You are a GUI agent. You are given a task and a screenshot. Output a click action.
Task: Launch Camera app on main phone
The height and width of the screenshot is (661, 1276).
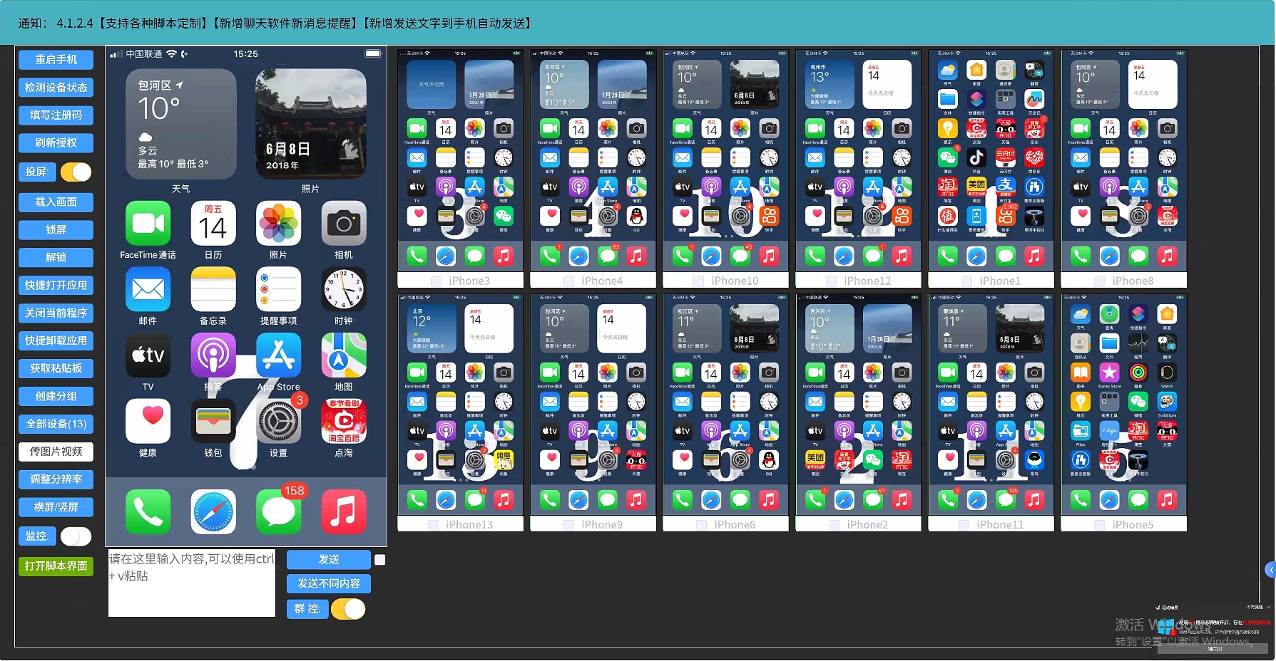[x=344, y=223]
